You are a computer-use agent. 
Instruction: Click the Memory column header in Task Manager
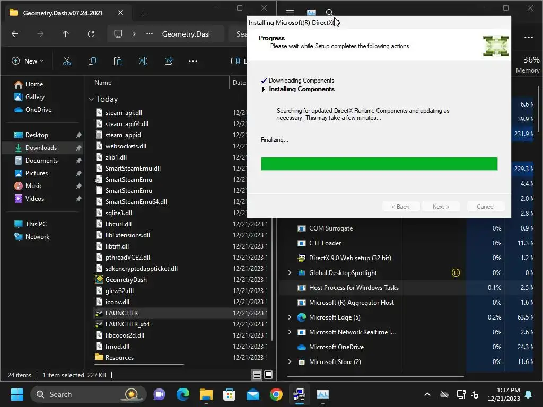pyautogui.click(x=528, y=65)
